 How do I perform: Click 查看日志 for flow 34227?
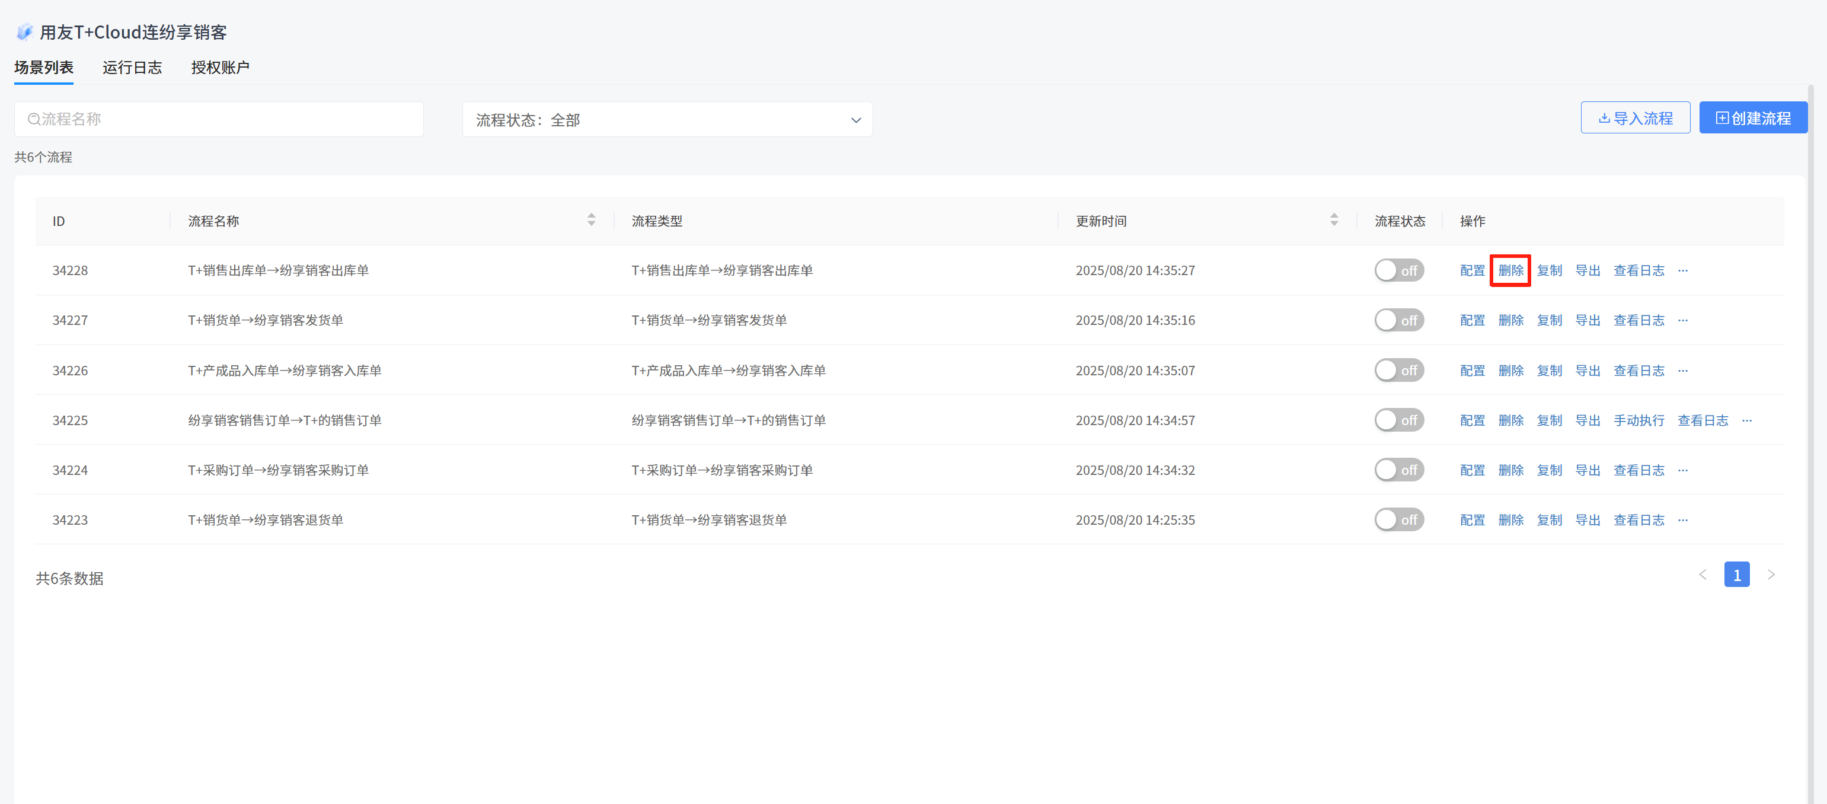point(1638,320)
